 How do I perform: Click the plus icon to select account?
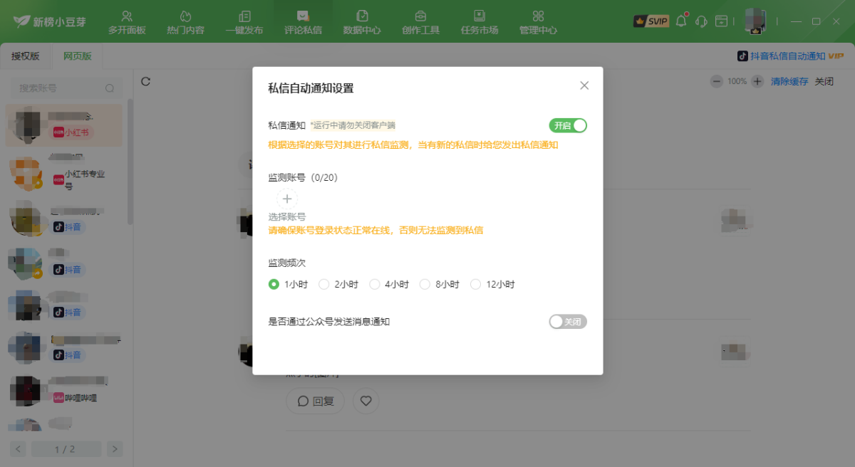[x=287, y=199]
